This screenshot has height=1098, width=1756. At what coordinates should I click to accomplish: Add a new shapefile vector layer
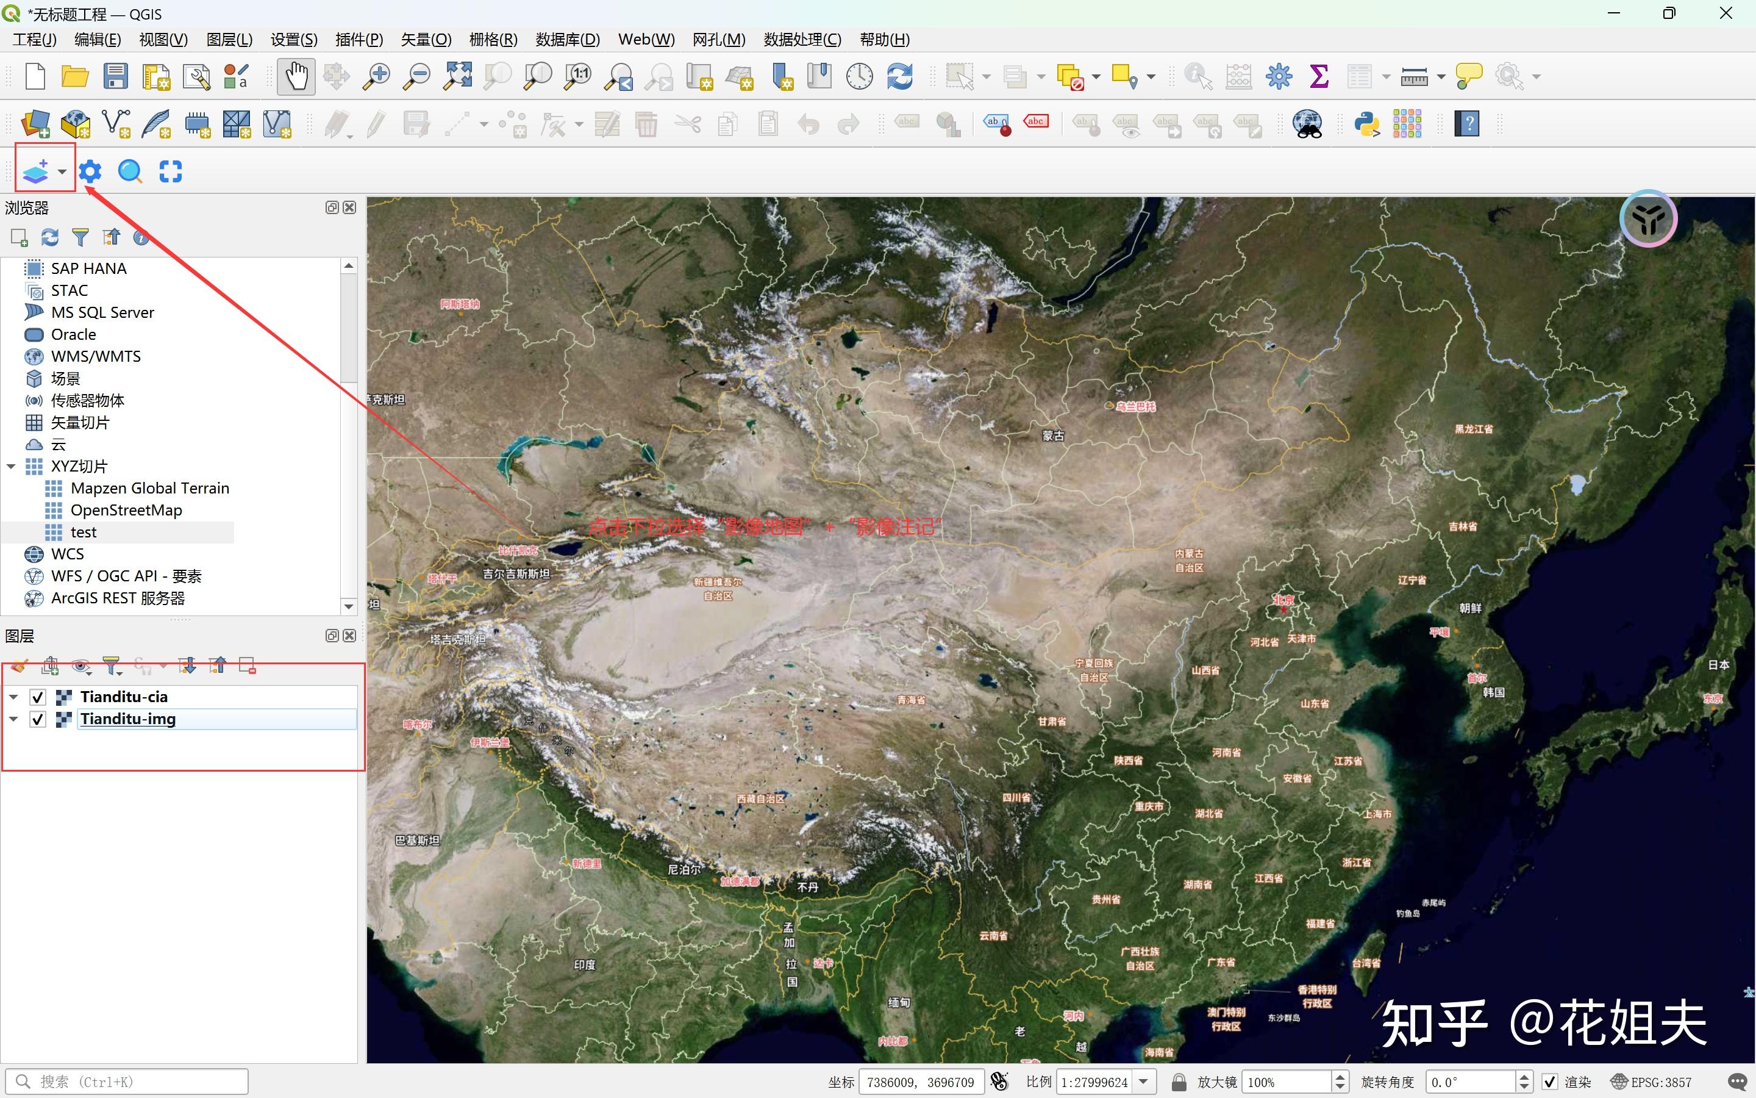click(116, 124)
